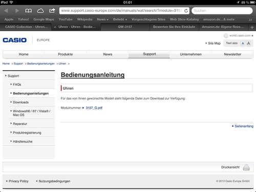Reload the page via the refresh icon
This screenshot has width=256, height=192.
click(186, 11)
